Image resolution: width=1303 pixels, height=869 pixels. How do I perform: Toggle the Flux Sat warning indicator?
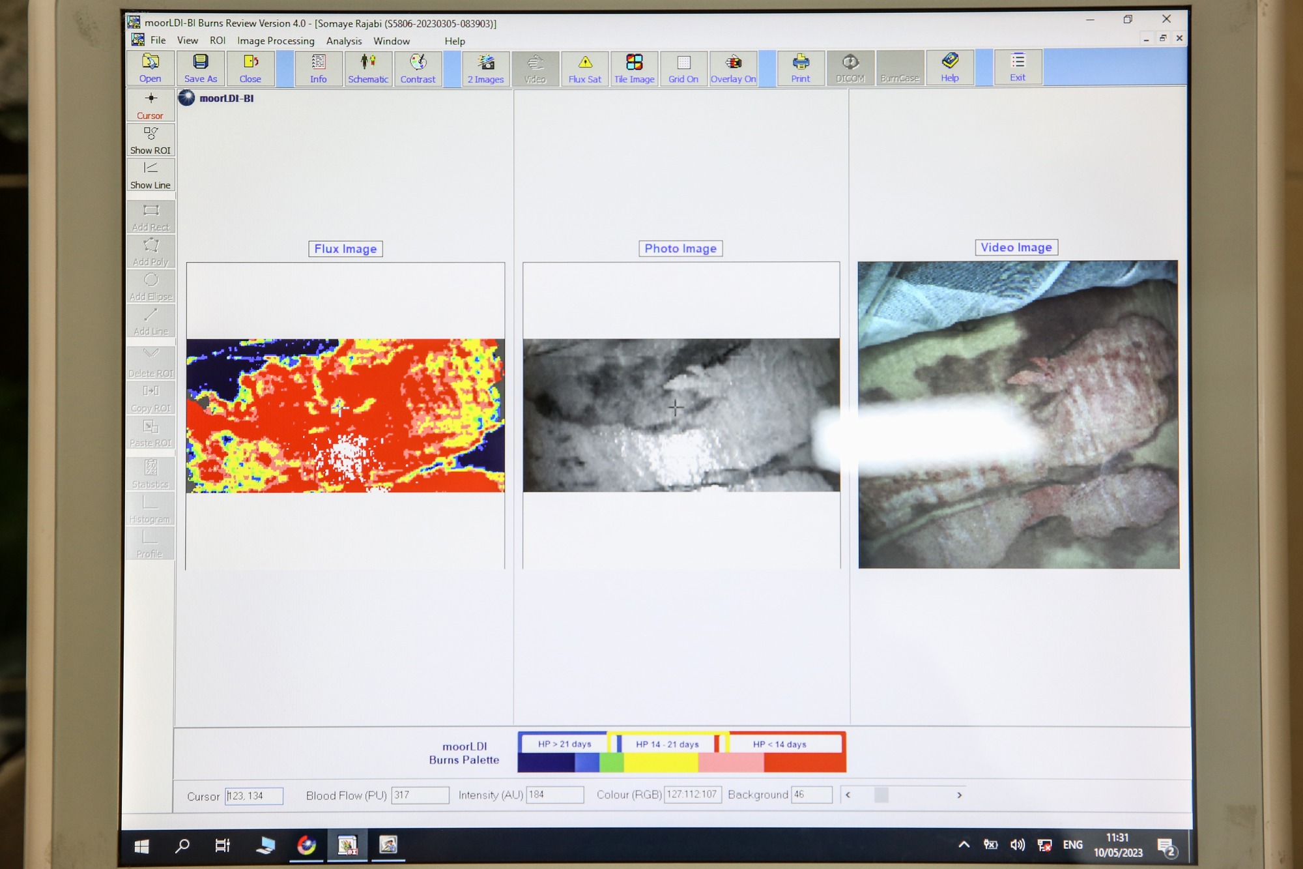(x=585, y=68)
